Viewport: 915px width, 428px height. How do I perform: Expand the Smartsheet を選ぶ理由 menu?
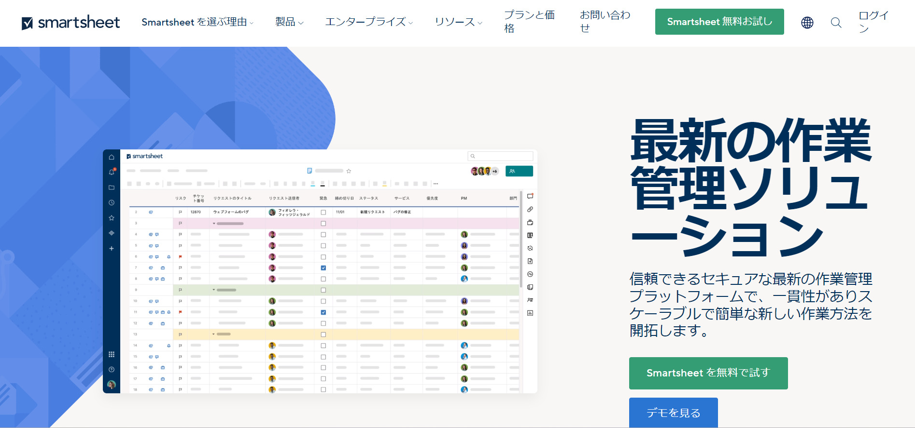(197, 22)
